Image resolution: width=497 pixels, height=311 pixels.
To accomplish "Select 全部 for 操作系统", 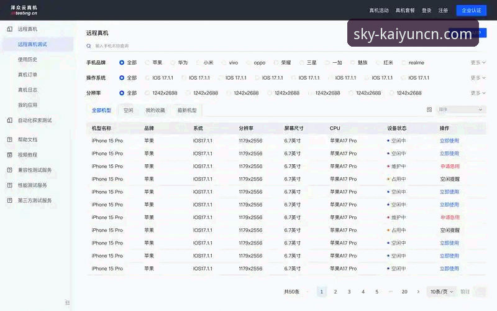I will coord(122,78).
